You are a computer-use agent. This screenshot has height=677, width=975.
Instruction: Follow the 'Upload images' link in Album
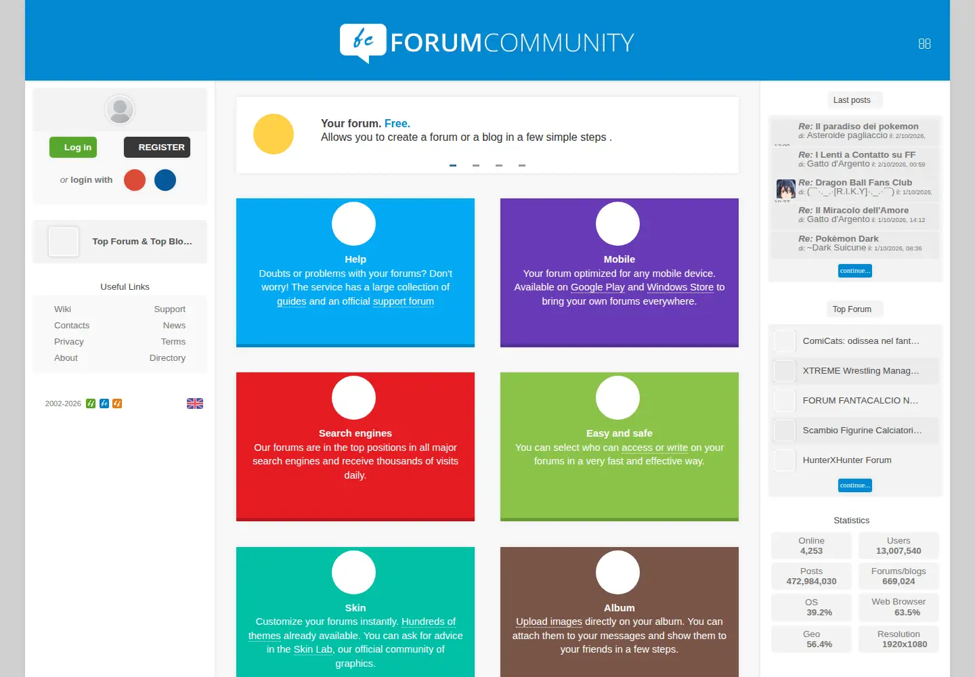(549, 621)
